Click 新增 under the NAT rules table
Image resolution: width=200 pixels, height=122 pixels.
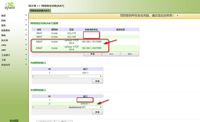pyautogui.click(x=92, y=54)
